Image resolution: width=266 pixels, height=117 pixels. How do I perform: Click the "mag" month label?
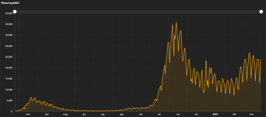click(x=65, y=114)
